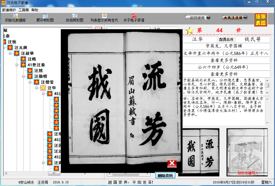Click the 收拢树形图 icon to collapse tree
275x186 pixels.
pos(75,16)
